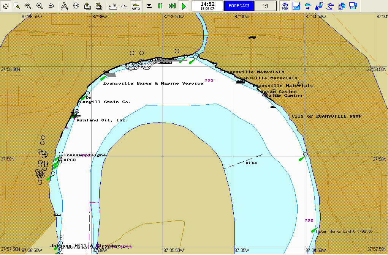Click the concentric range rings icon

pyautogui.click(x=76, y=6)
